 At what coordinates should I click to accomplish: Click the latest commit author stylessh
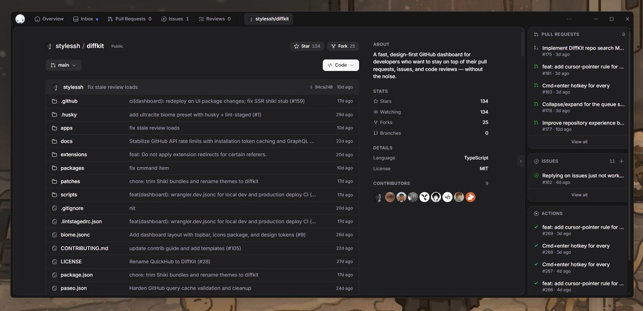[x=73, y=87]
